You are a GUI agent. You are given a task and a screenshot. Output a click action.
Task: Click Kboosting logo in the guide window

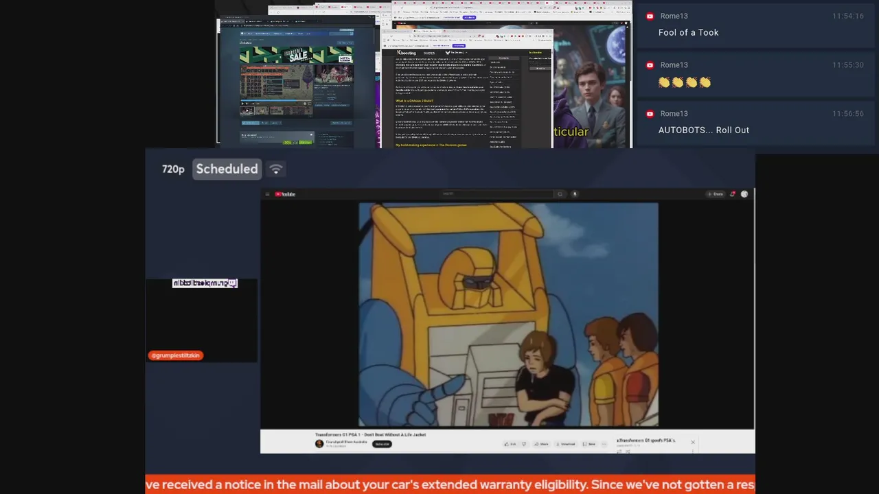pyautogui.click(x=407, y=53)
